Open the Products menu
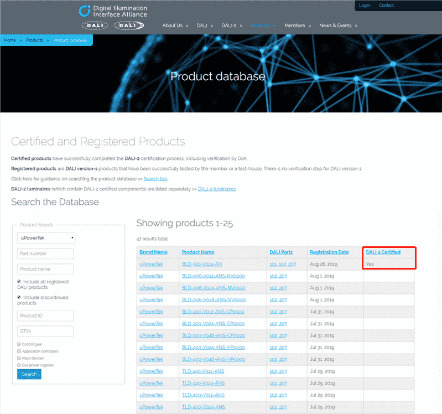This screenshot has width=442, height=414. [x=260, y=25]
